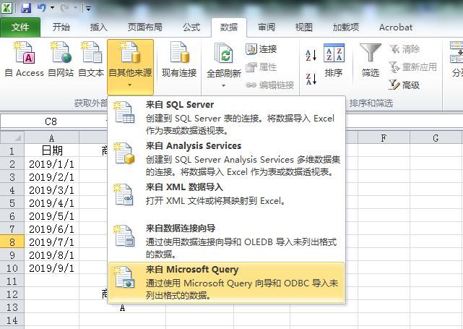This screenshot has width=463, height=329.
Task: Switch to the 开始 tab
Action: pos(61,27)
